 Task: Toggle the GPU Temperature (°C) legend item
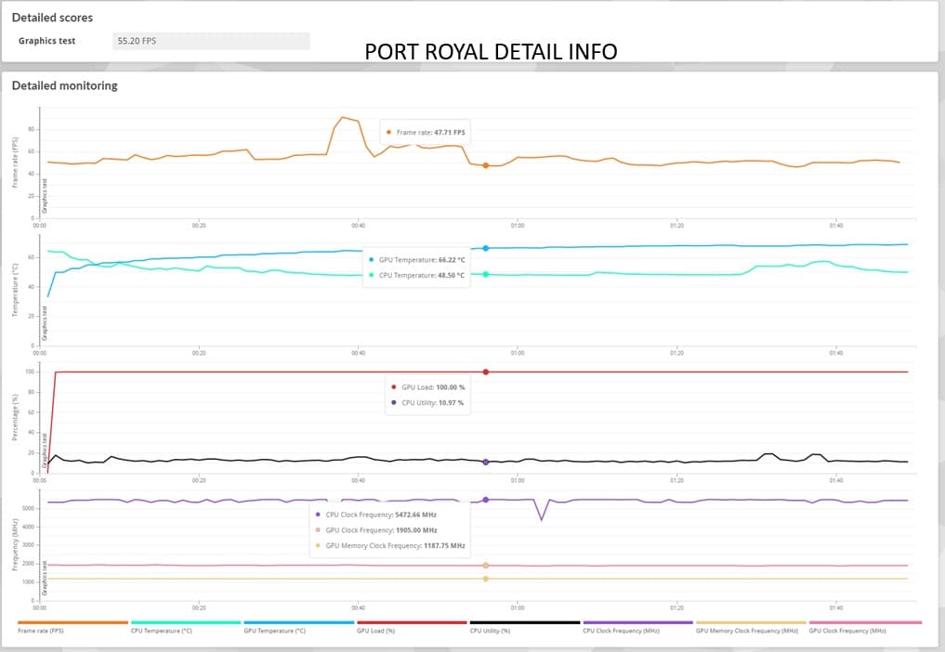coord(299,627)
